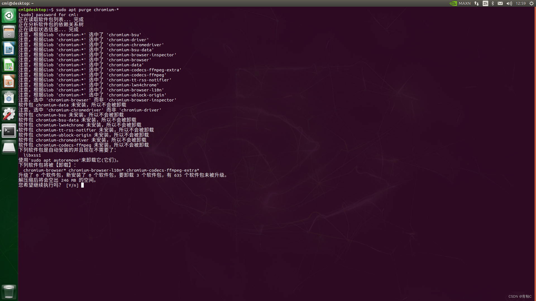
Task: Open System Settings wrench-and-gear icon
Action: tap(9, 114)
